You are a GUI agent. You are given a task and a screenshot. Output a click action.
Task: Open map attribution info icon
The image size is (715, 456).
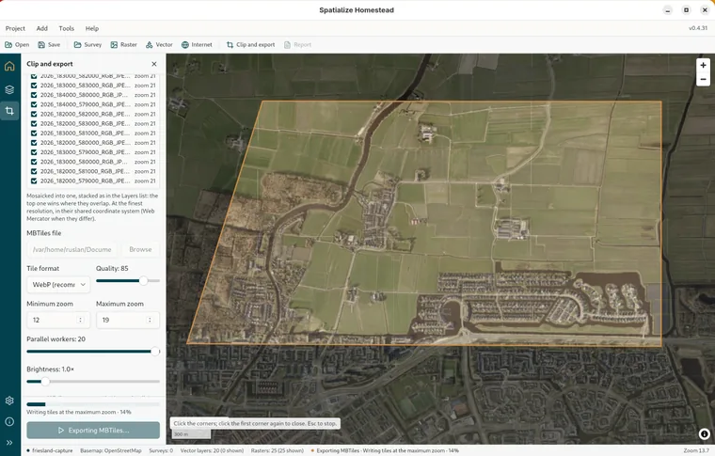point(704,434)
